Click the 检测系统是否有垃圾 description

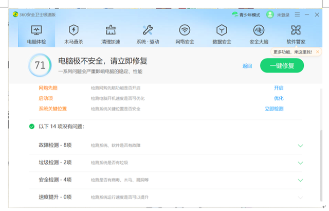point(109,163)
